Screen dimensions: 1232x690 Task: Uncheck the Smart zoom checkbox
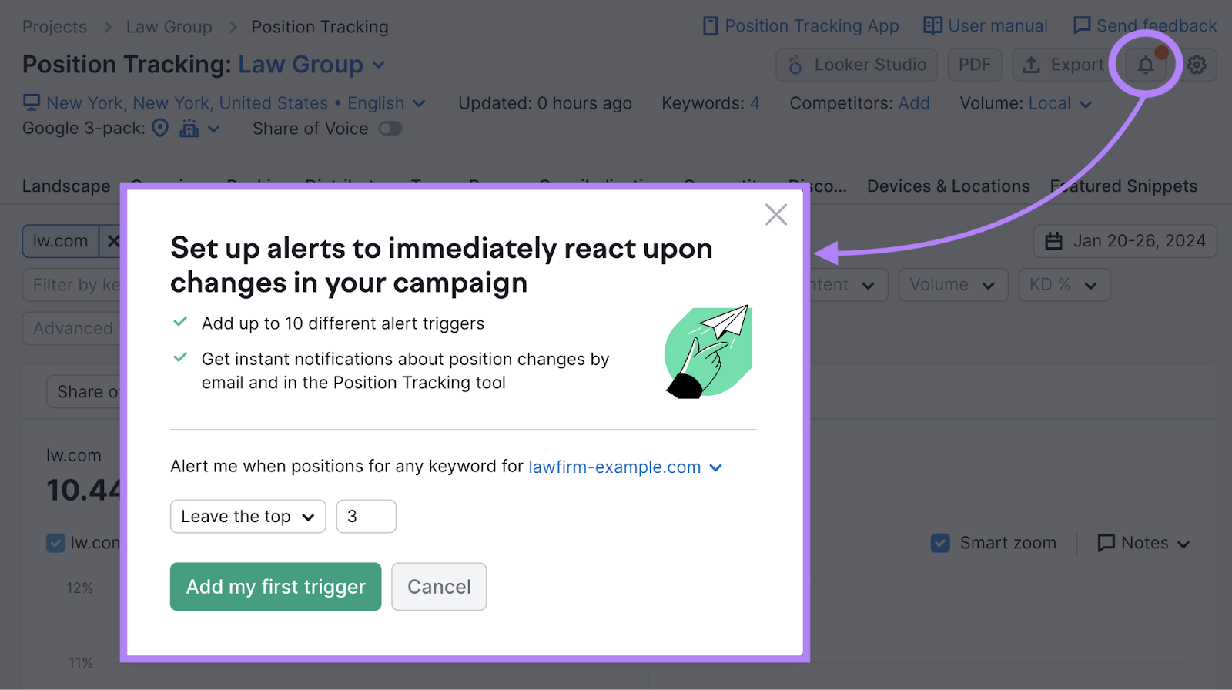coord(940,543)
